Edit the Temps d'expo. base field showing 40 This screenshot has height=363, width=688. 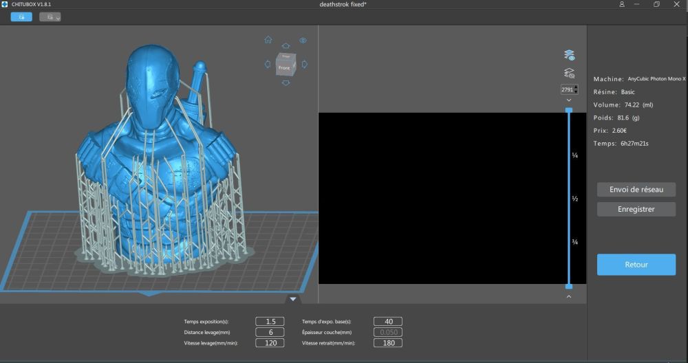(x=388, y=321)
